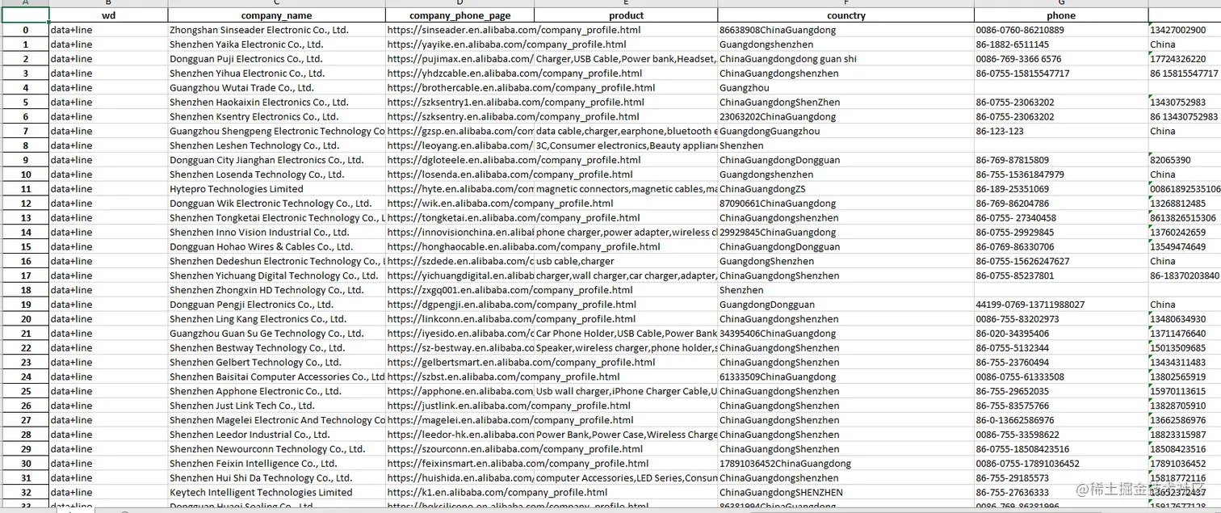Click "Shenzhen Yaika Electronic Co., Ltd." cell
The height and width of the screenshot is (513, 1221).
276,44
